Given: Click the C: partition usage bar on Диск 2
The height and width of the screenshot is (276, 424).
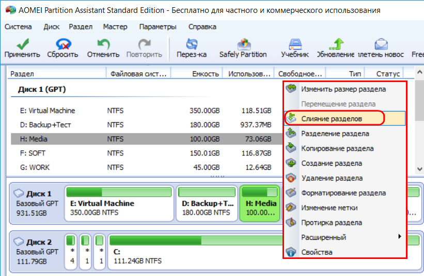Looking at the screenshot, I should pos(258,240).
